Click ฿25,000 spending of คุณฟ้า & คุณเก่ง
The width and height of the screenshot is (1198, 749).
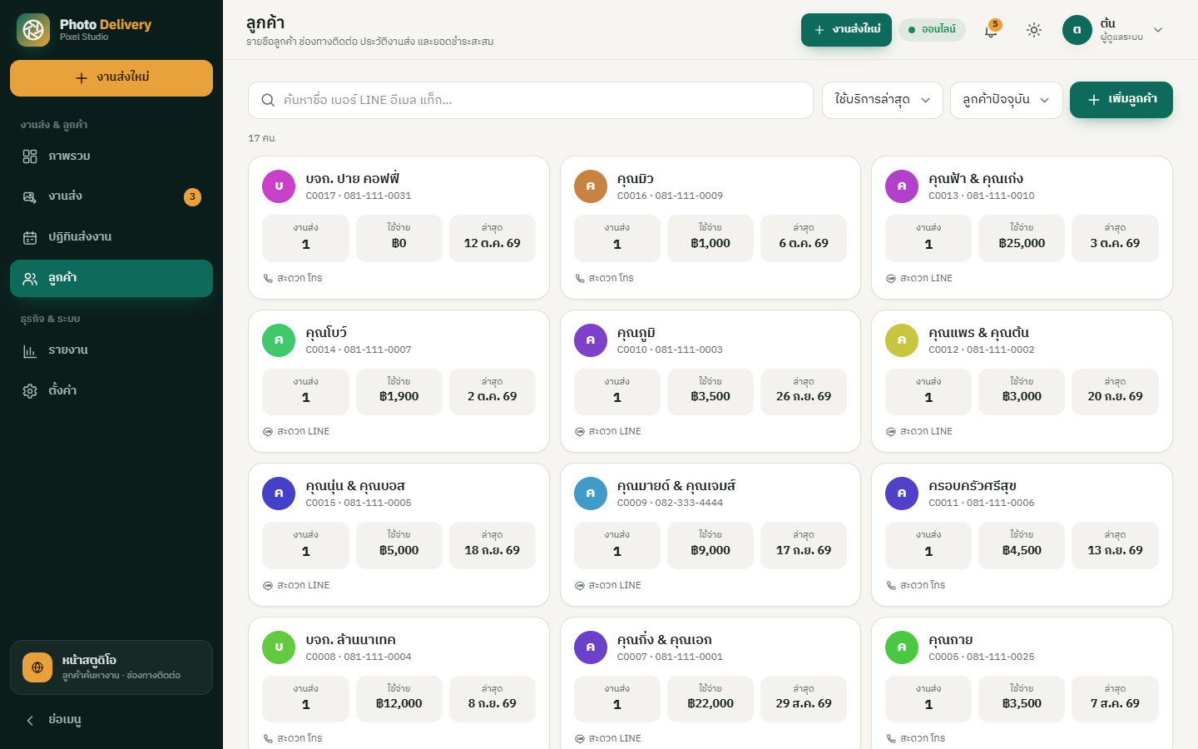point(1022,243)
